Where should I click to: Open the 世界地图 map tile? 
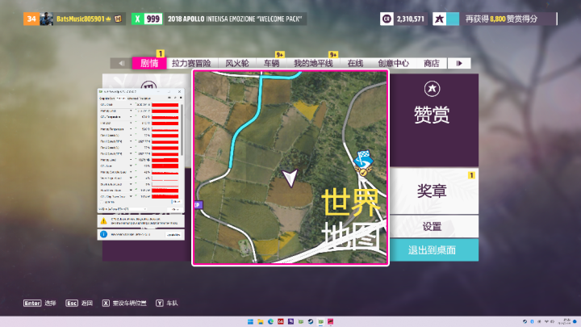[x=290, y=168]
